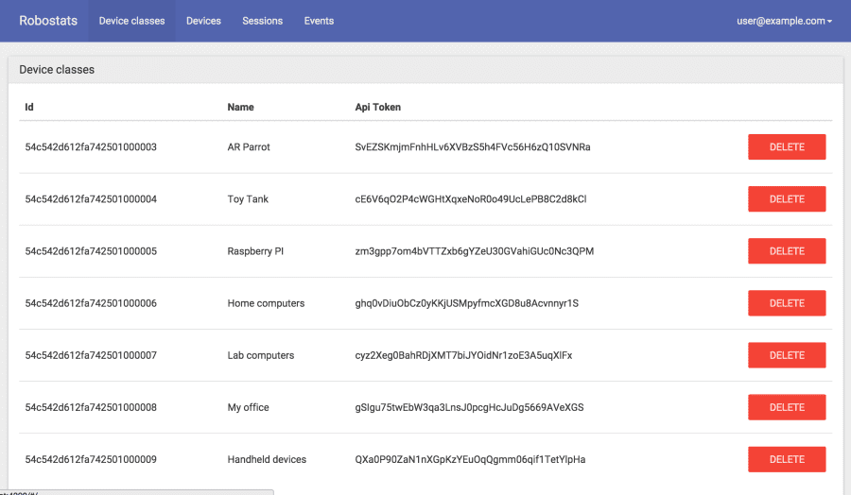Screen dimensions: 851x495
Task: Click the My office name cell
Action: (x=248, y=407)
